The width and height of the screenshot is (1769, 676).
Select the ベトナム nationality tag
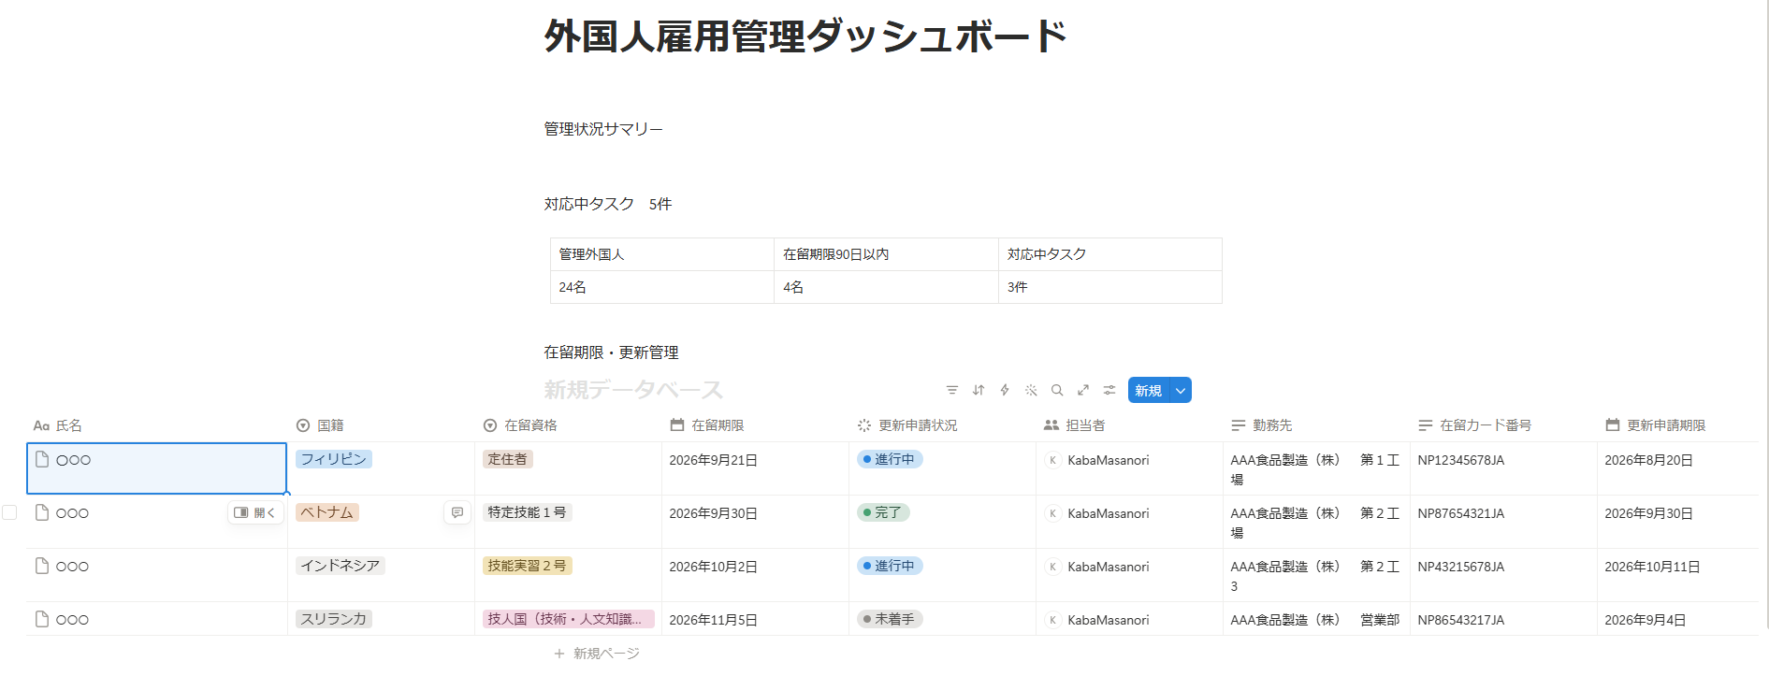(x=327, y=512)
